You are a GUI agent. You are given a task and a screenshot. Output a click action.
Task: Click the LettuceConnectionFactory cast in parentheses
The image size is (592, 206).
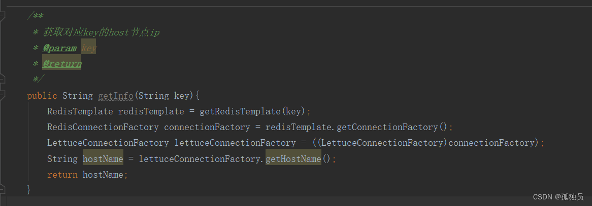tap(384, 143)
